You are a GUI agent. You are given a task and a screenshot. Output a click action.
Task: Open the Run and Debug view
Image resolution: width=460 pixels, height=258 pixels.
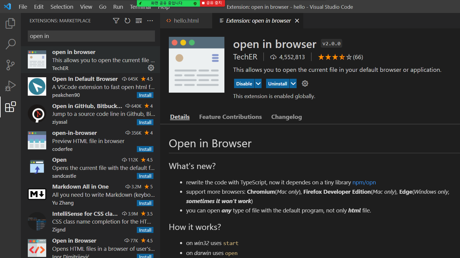(x=10, y=86)
